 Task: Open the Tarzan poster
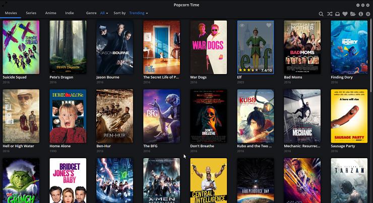coord(349,181)
